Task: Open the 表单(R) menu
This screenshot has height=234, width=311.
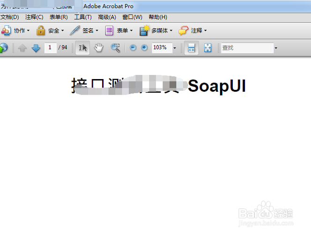Action: [59, 17]
